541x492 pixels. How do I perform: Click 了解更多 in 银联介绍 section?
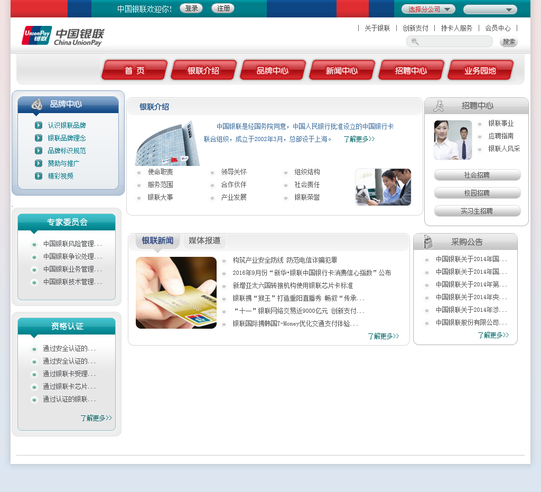coord(359,139)
